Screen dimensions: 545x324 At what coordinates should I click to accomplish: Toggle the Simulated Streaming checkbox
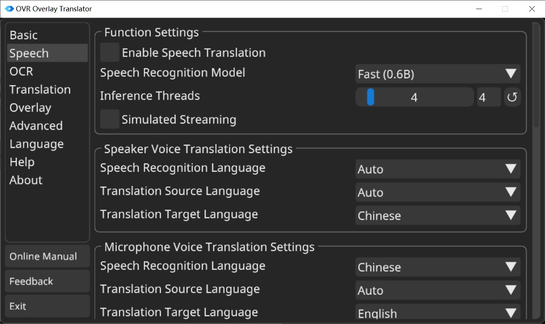tap(110, 119)
